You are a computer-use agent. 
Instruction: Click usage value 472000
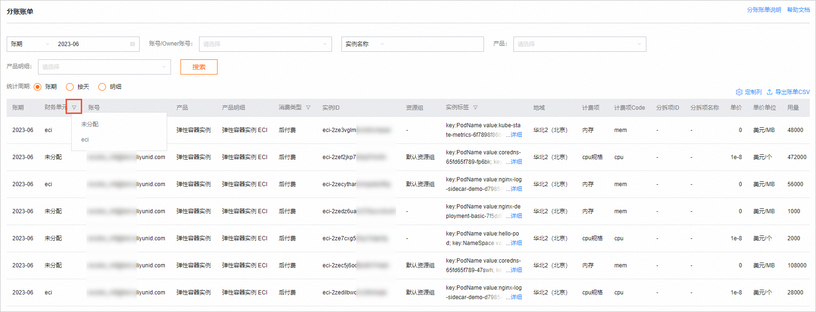coord(797,157)
